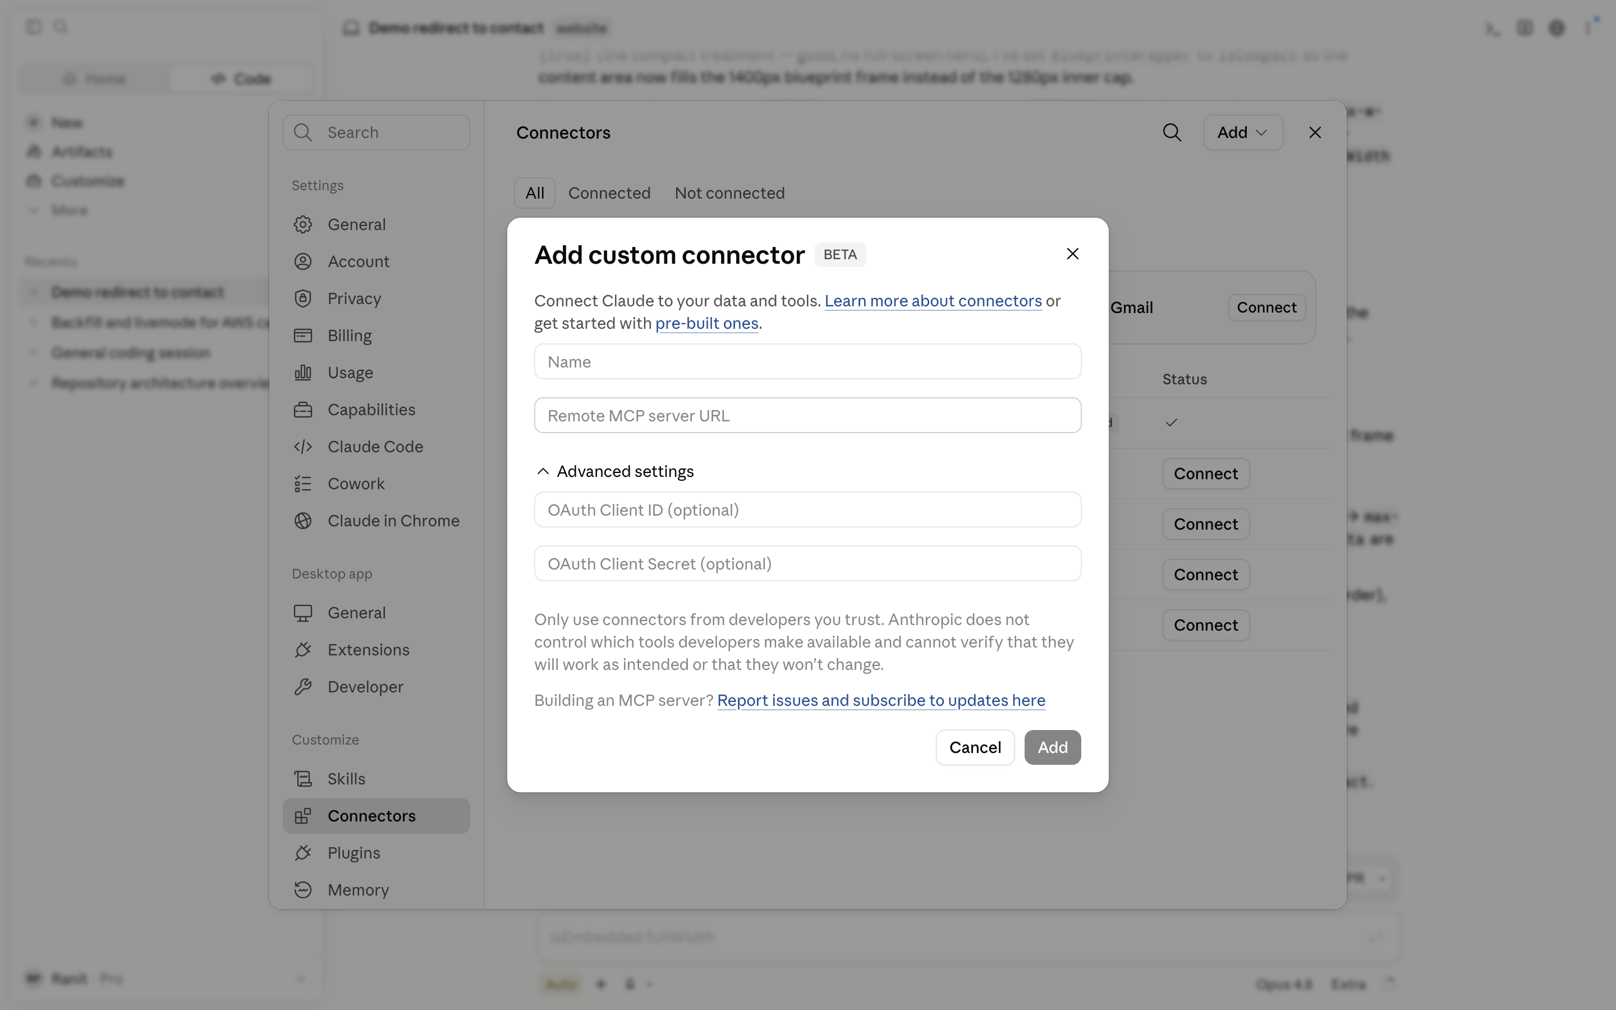Select the Capabilities settings label
1616x1010 pixels.
(371, 410)
